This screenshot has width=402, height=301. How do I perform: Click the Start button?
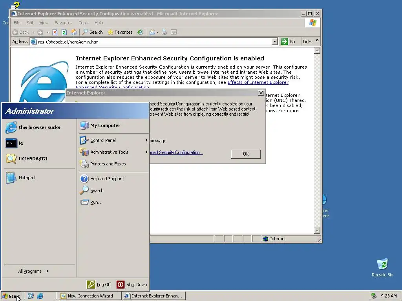[11, 296]
